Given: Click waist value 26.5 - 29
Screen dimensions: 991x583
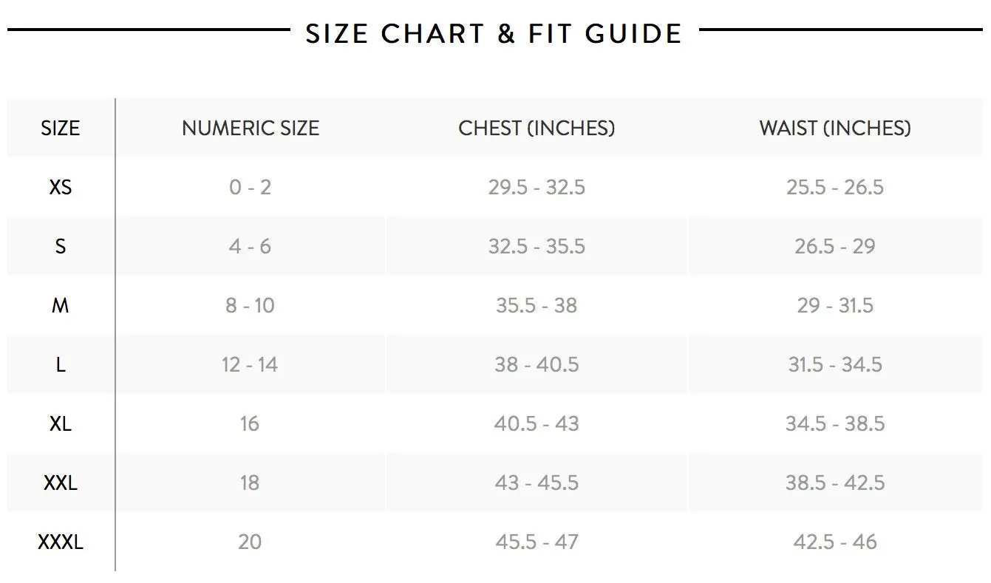Looking at the screenshot, I should 835,246.
